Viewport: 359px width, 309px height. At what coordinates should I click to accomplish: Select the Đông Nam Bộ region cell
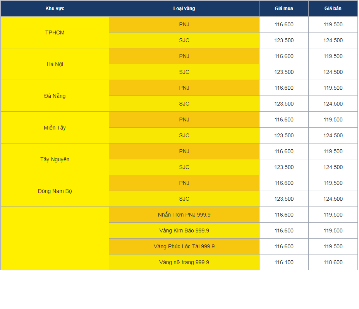[x=55, y=191]
